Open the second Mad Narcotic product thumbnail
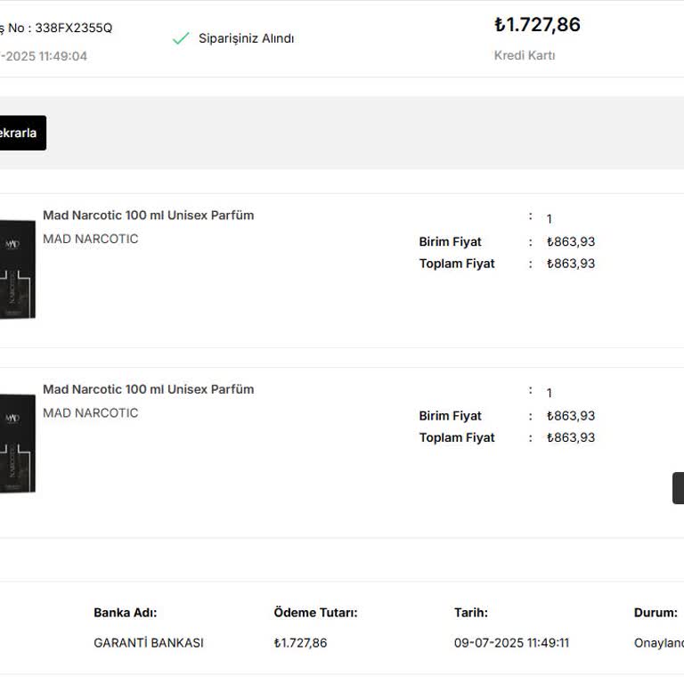 17,443
